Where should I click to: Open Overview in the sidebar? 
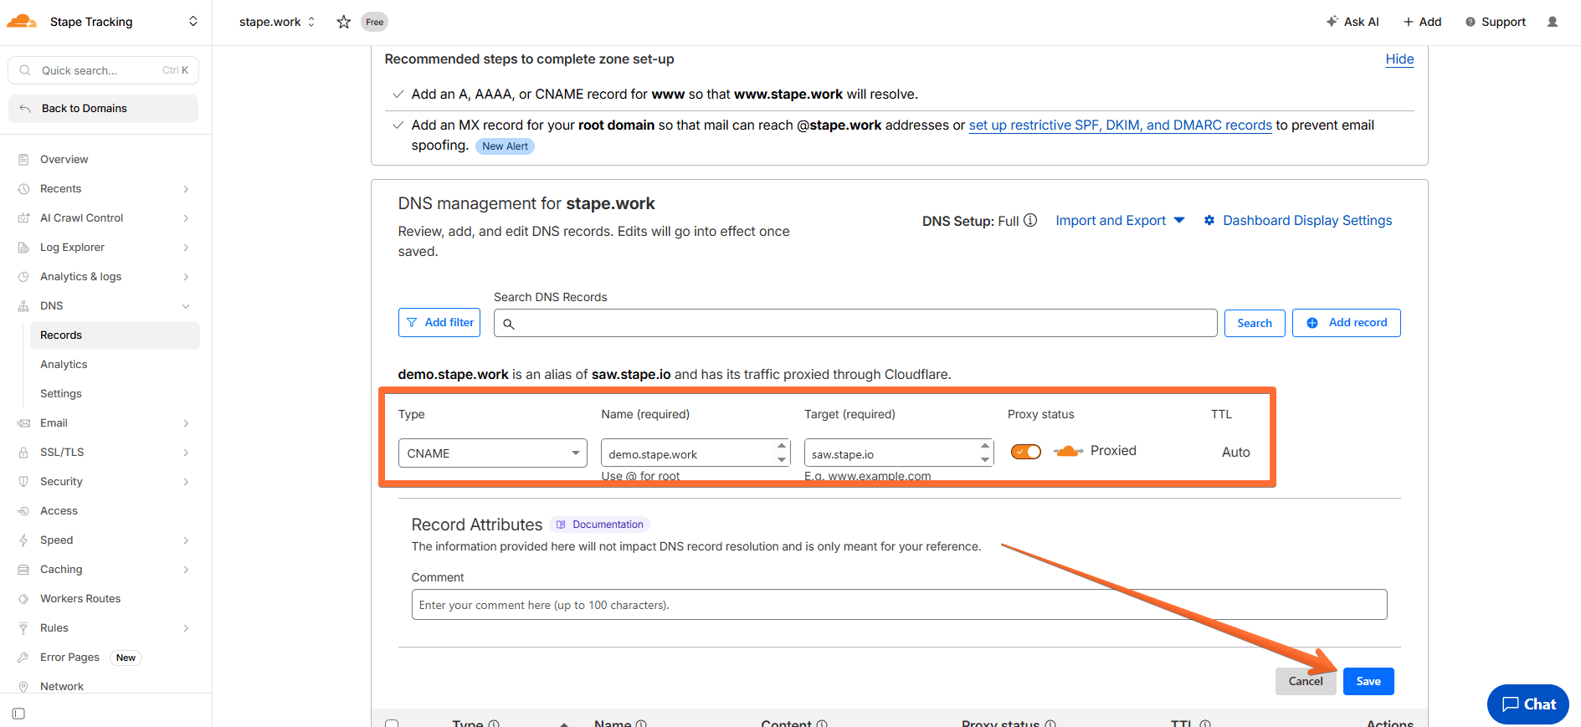click(64, 159)
